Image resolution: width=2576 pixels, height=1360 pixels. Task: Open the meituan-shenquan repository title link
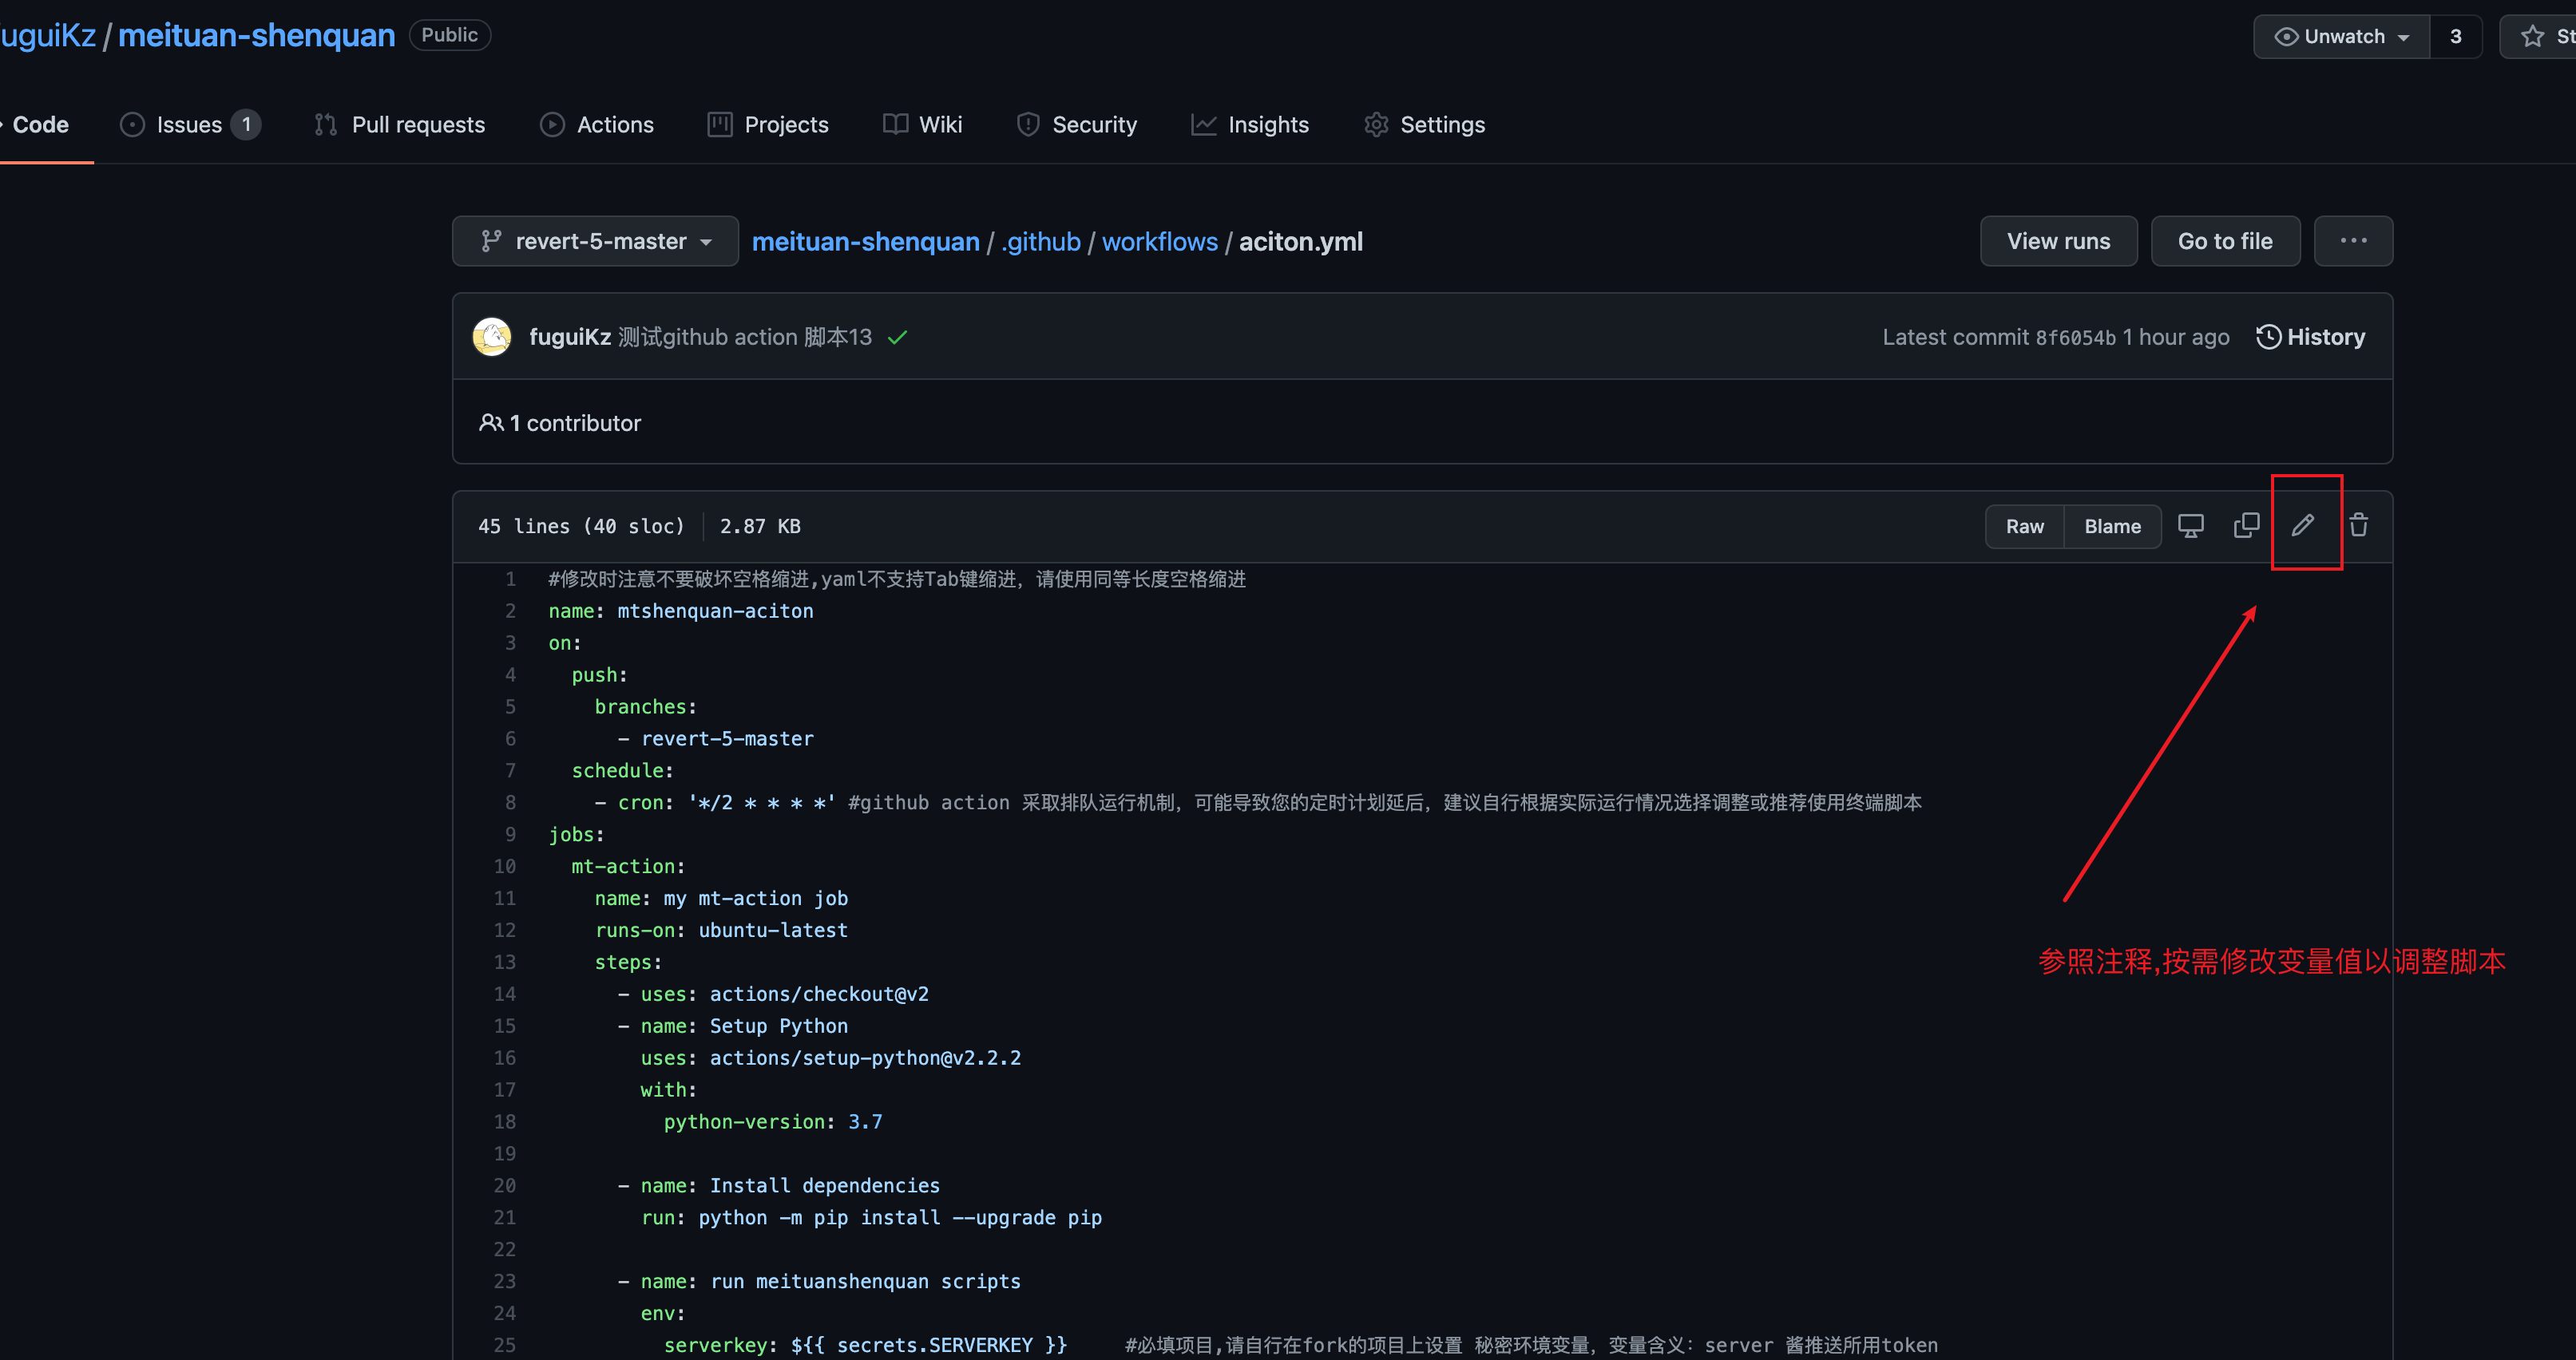[x=256, y=36]
